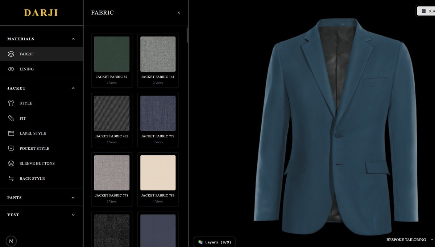The image size is (435, 247).
Task: Open the Lining menu item
Action: point(41,69)
